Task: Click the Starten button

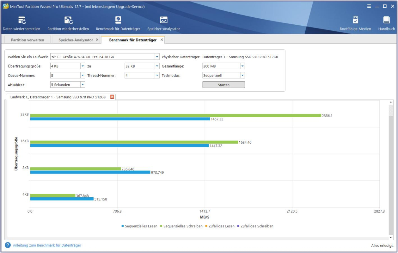Action: [x=224, y=84]
